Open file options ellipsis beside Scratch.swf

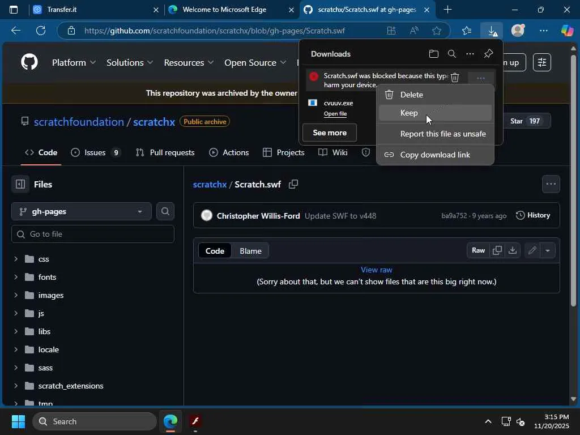click(551, 184)
